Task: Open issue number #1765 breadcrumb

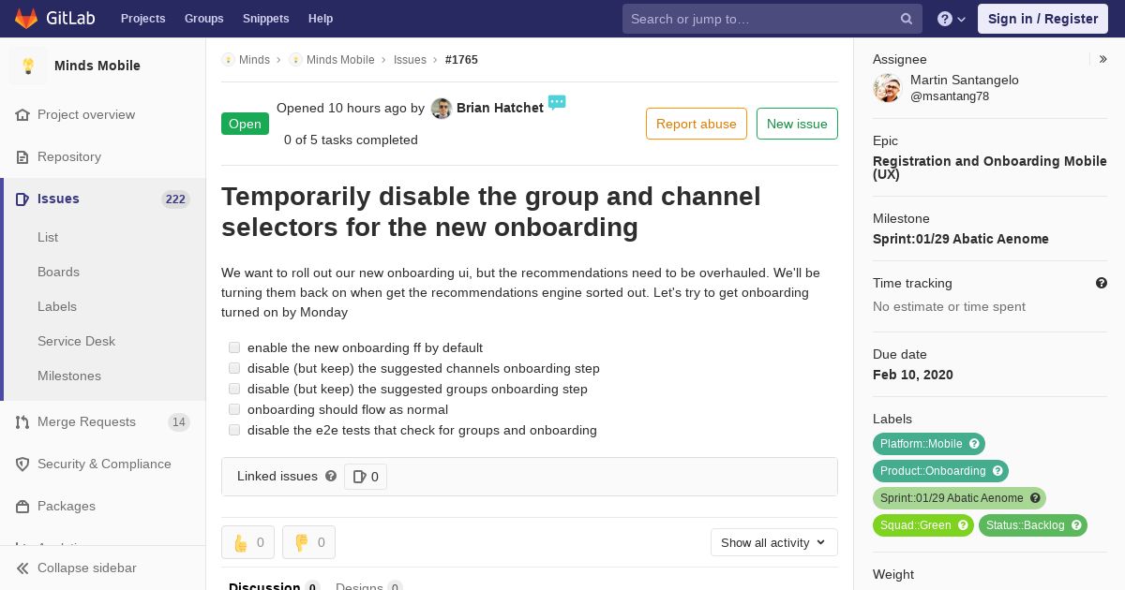Action: coord(461,59)
